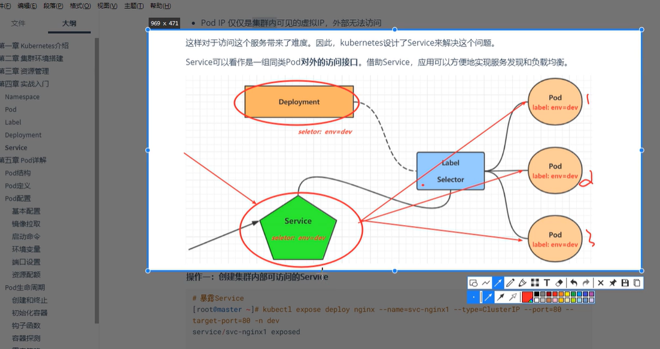660x349 pixels.
Task: Open the 钩子函数 outline entry
Action: click(26, 326)
